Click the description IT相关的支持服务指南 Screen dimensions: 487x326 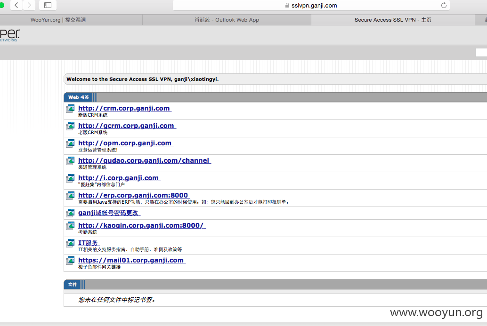(x=130, y=249)
